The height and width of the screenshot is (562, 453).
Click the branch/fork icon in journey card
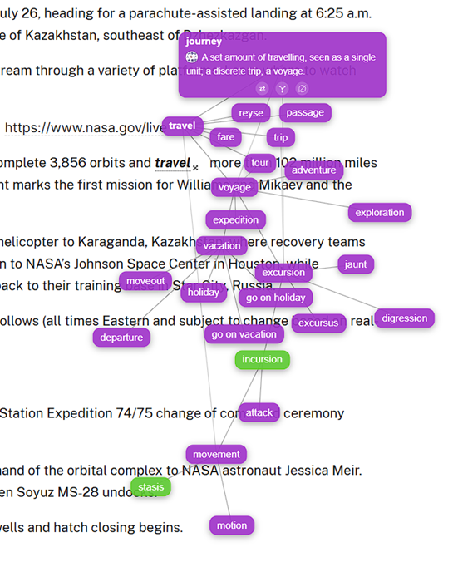[282, 88]
